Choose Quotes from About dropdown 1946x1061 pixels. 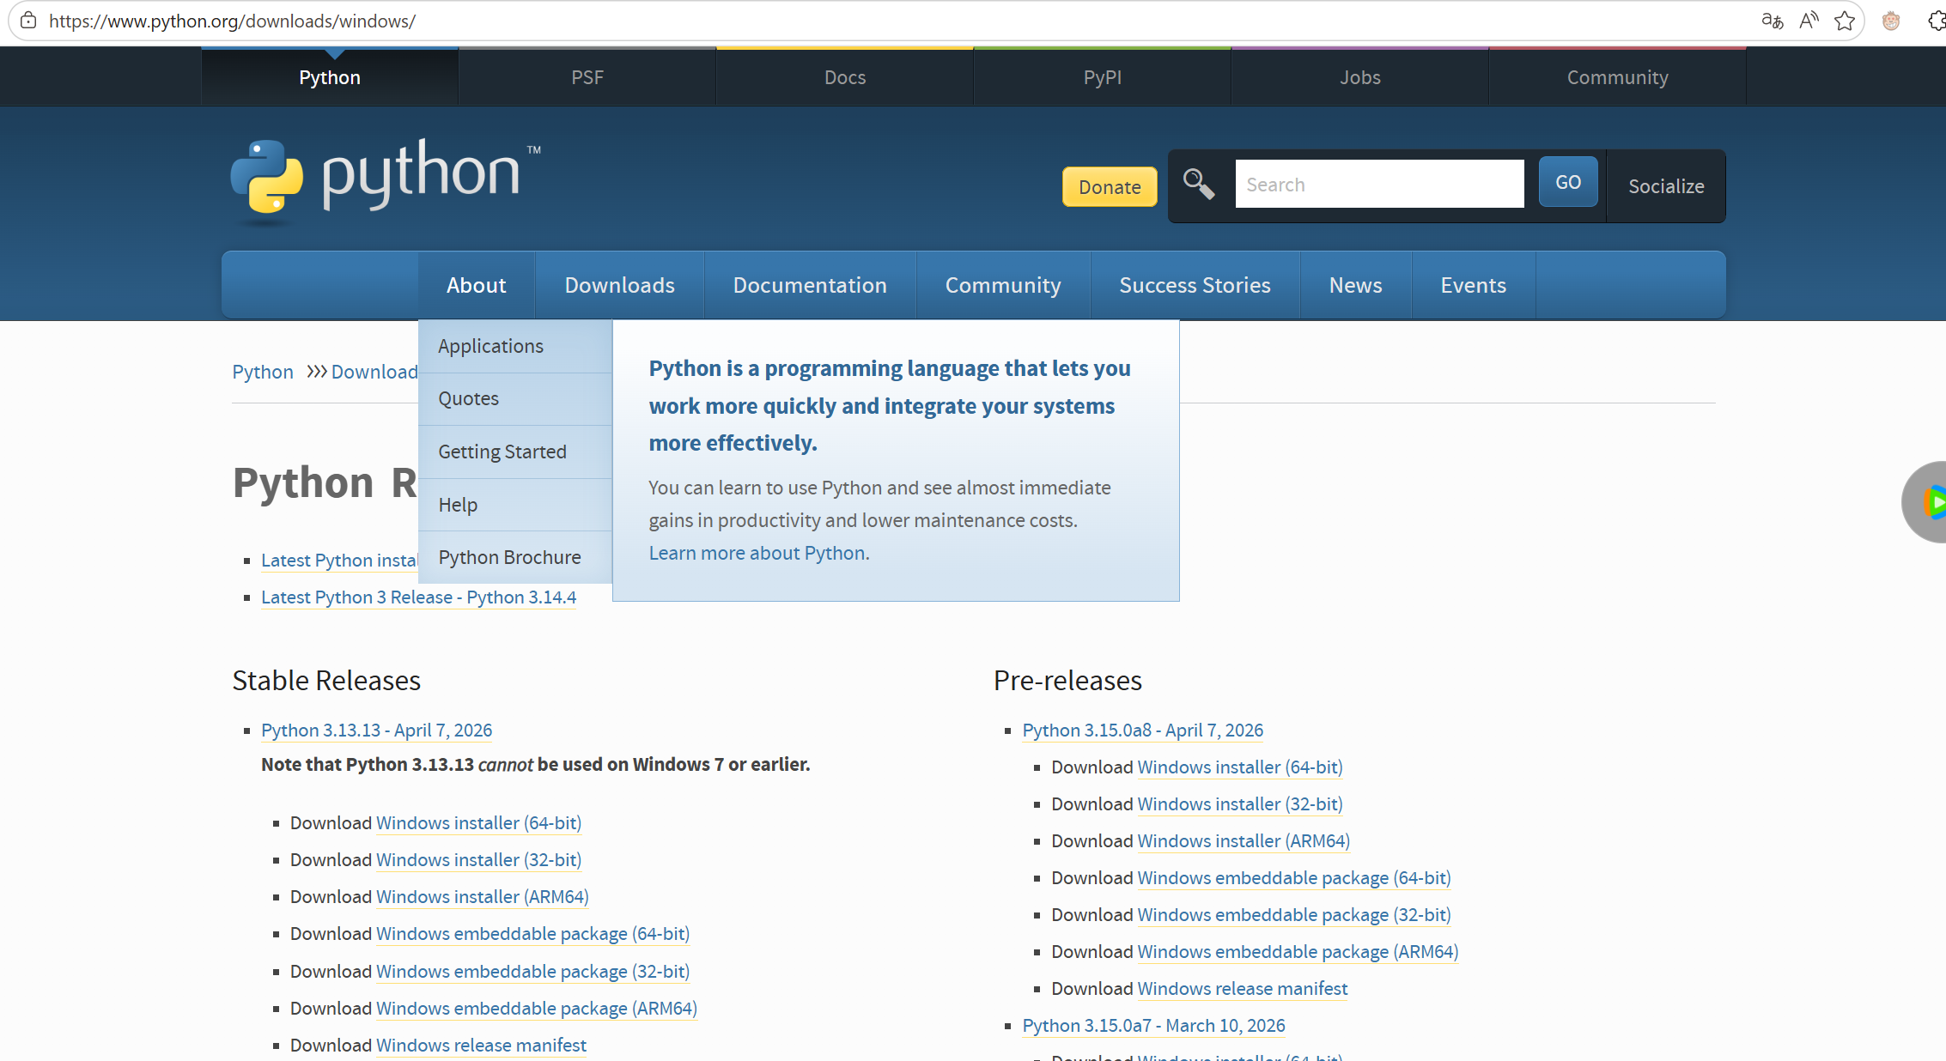(515, 399)
